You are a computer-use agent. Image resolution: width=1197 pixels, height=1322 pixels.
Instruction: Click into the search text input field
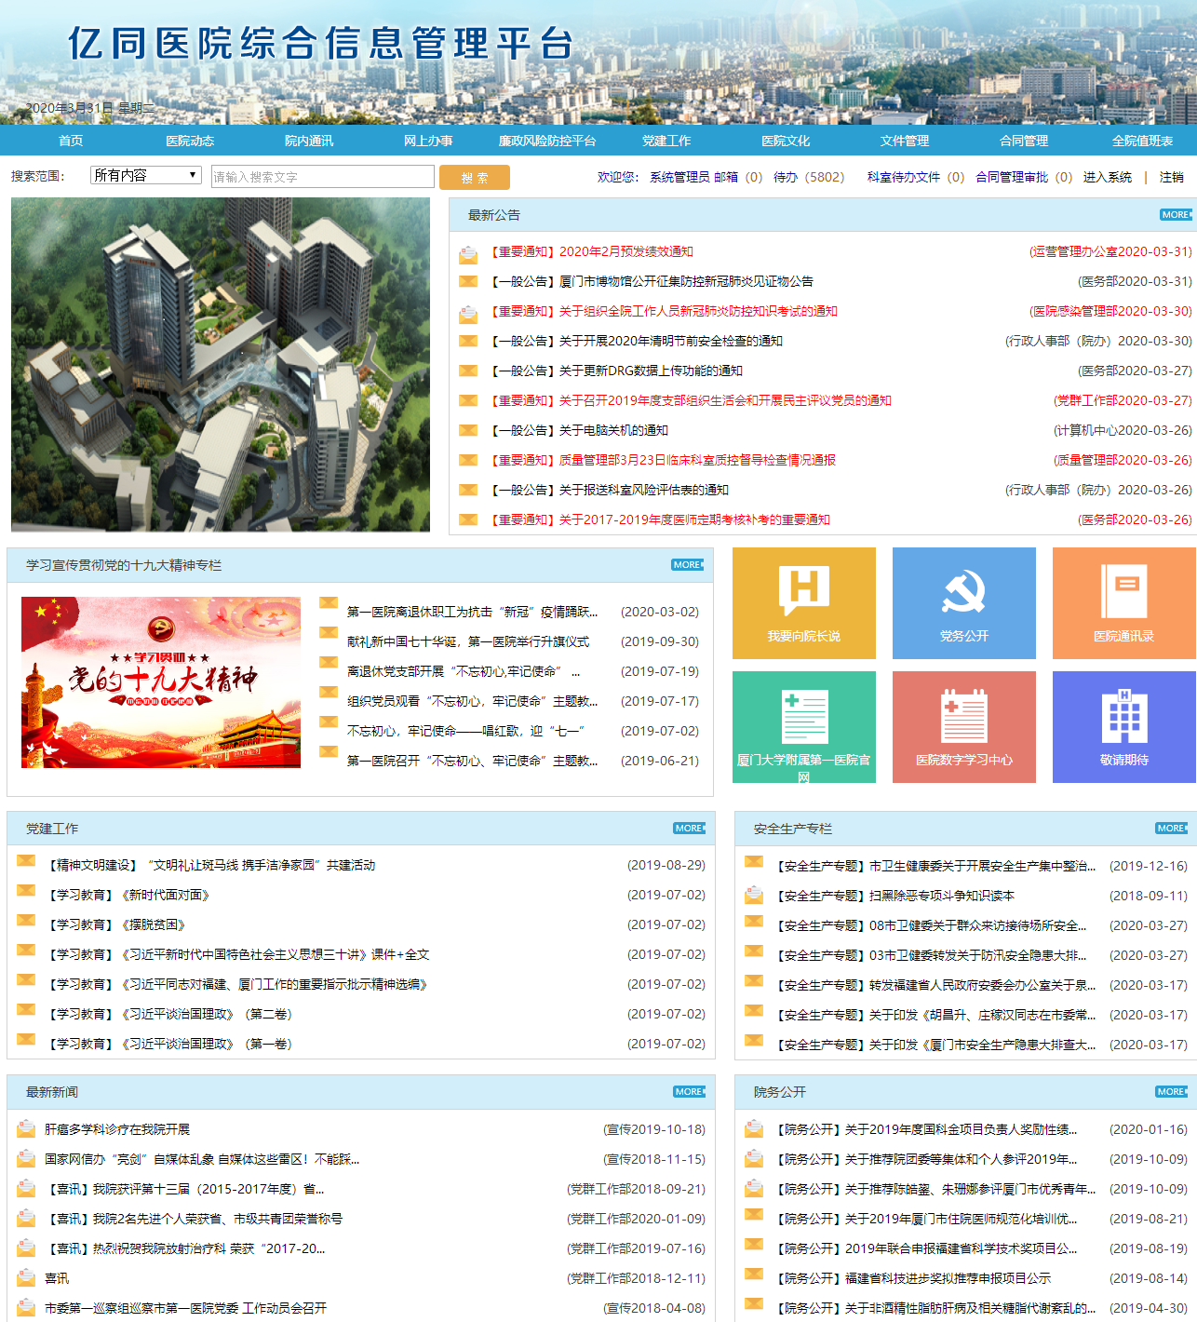[x=322, y=177]
